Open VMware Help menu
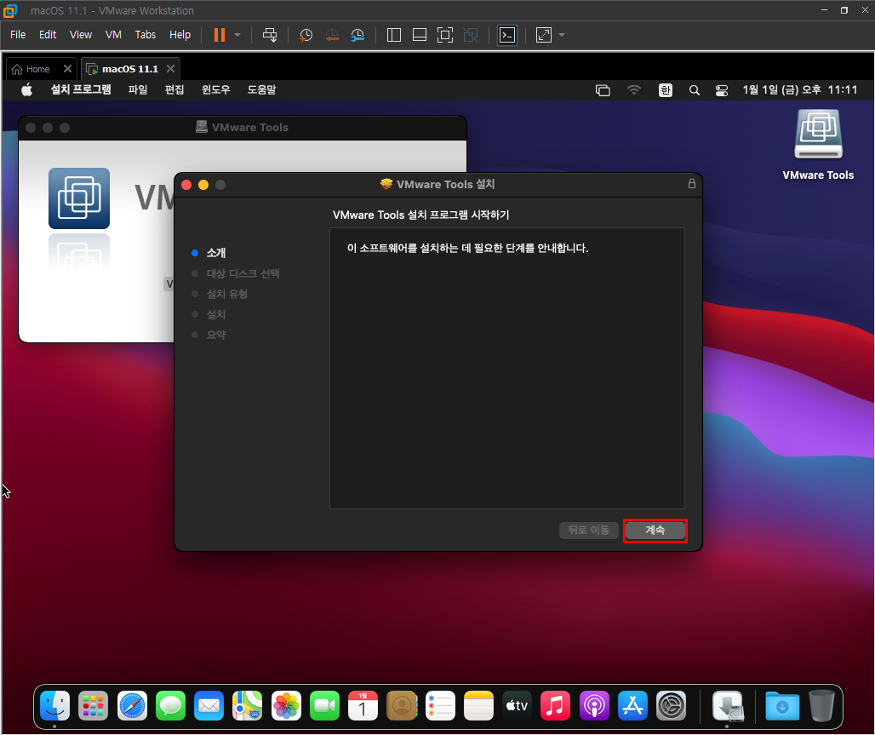Screen dimensions: 875x735 tap(180, 35)
